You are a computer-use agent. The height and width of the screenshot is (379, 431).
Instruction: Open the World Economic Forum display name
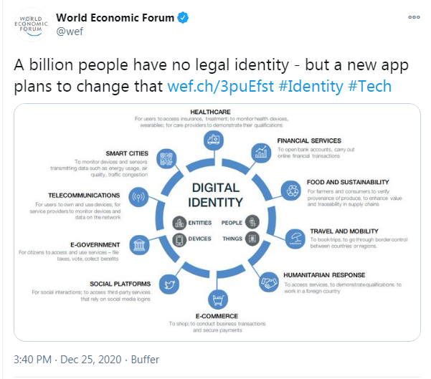click(x=115, y=18)
